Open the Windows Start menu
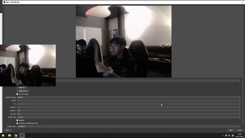Screen dimensions: 245x138 click(3, 136)
